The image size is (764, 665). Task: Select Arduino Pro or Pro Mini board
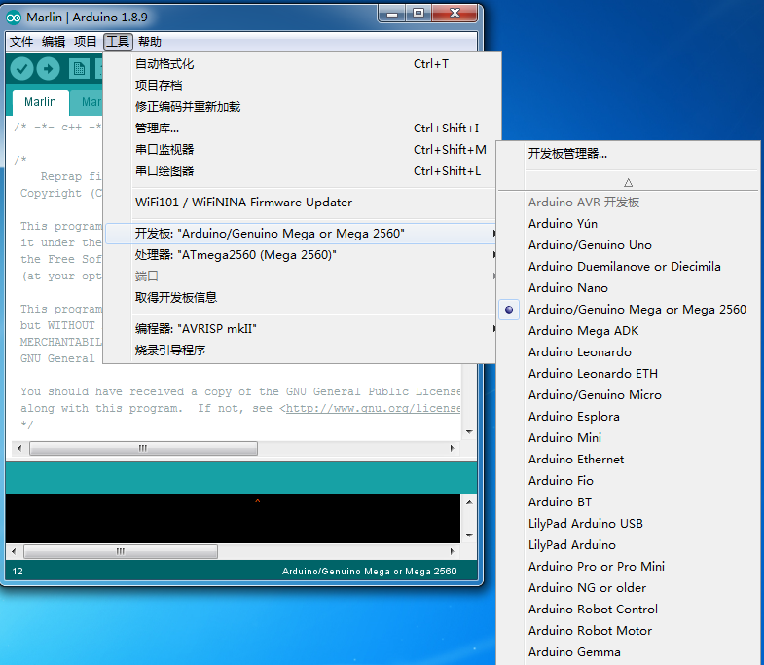[x=629, y=567]
